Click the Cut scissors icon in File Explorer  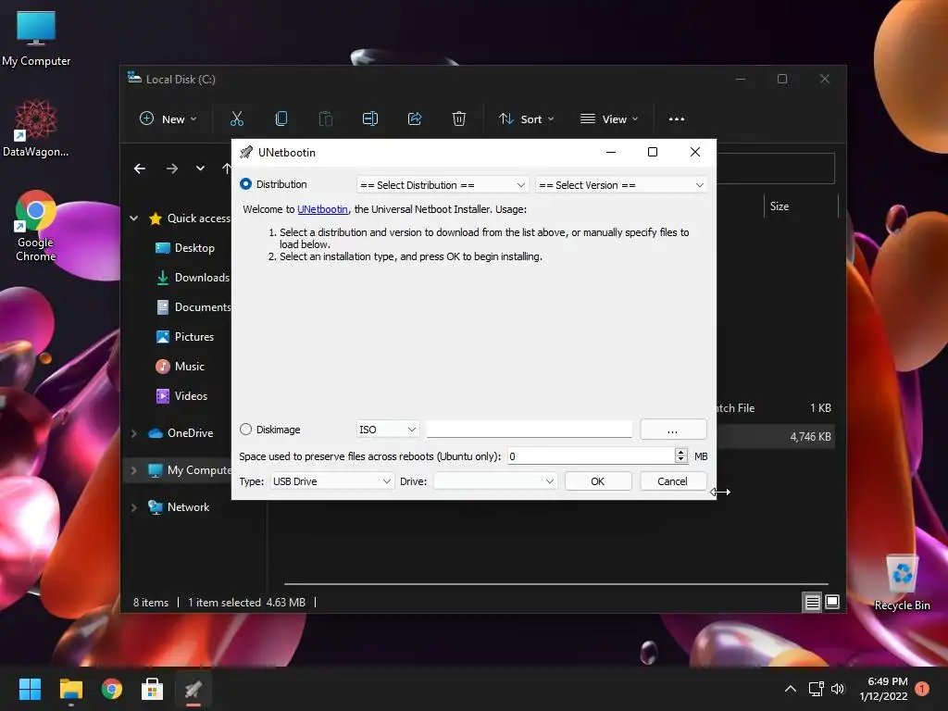click(x=236, y=119)
